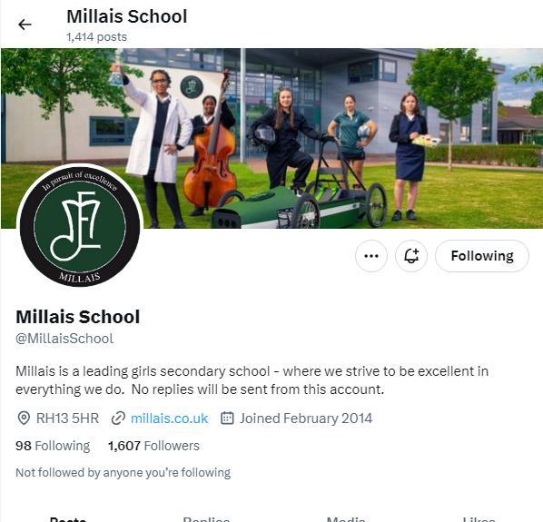Click the Following button to unfollow
This screenshot has width=543, height=522.
[x=481, y=256]
